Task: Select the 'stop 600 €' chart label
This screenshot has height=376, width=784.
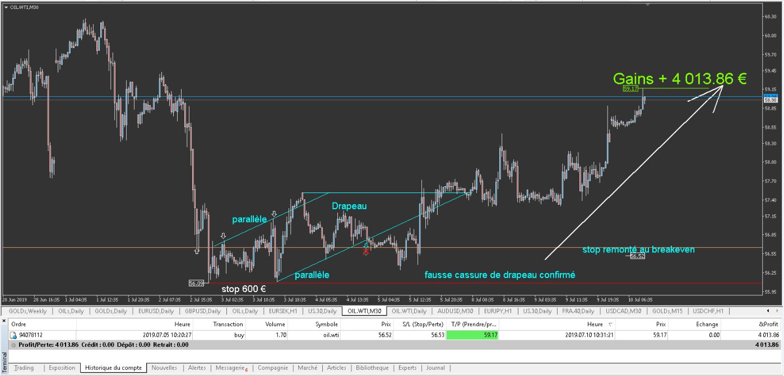Action: [x=243, y=289]
